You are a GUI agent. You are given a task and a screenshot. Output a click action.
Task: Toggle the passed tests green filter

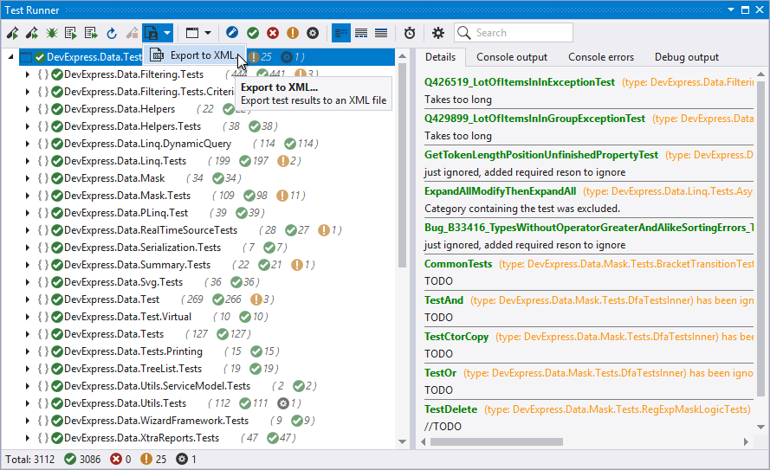pos(252,33)
